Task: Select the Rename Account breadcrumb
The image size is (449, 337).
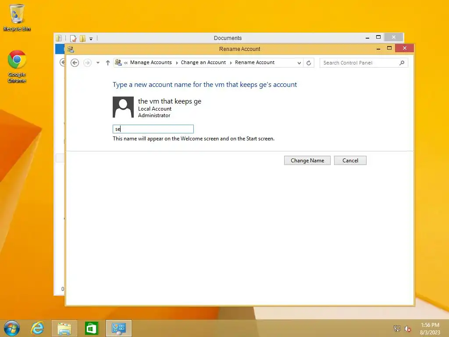Action: tap(255, 62)
